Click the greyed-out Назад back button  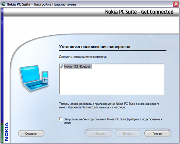[x=99, y=134]
